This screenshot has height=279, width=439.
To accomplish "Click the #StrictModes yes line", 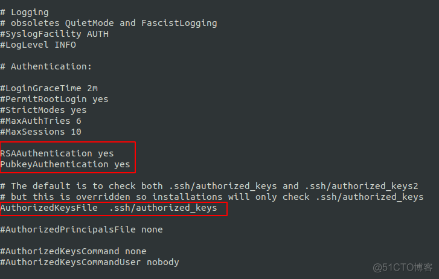I will pos(43,110).
